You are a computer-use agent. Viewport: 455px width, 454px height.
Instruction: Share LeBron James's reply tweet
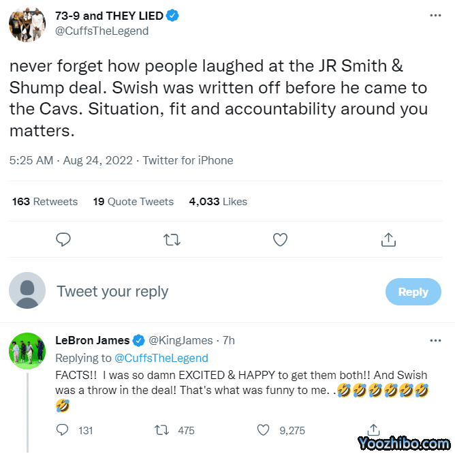[373, 430]
